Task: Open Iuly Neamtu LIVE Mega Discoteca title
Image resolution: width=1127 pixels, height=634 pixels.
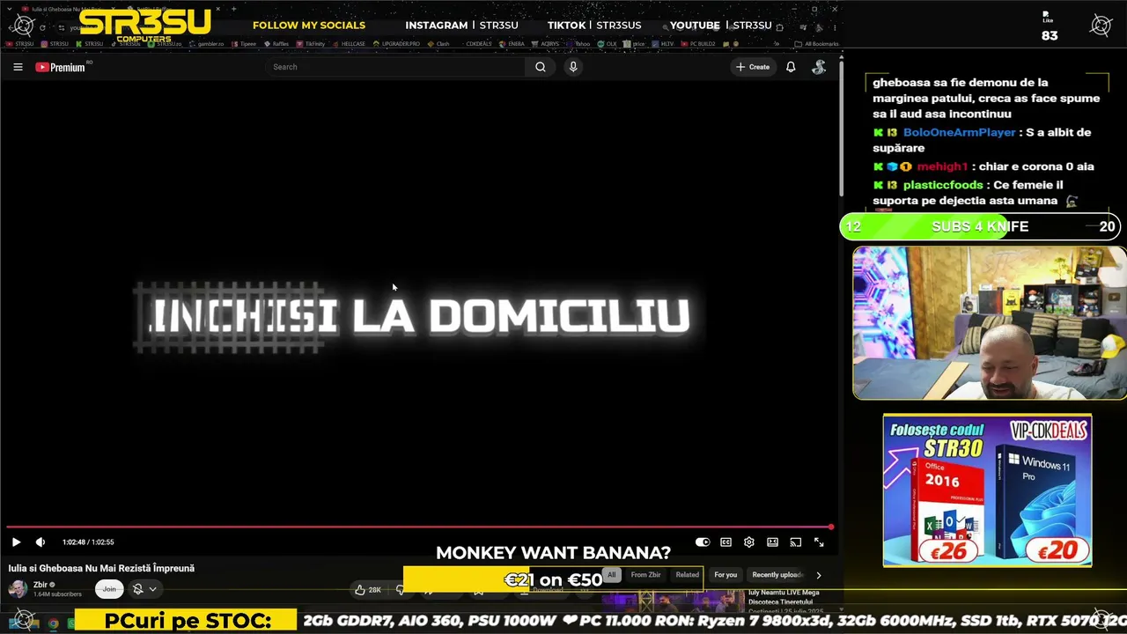Action: click(784, 598)
